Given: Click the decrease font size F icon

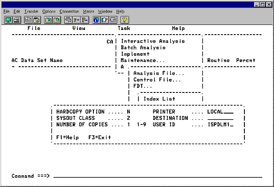Looking at the screenshot, I should click(x=77, y=19).
